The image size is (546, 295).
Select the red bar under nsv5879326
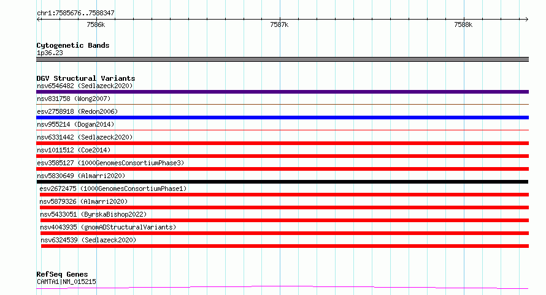pyautogui.click(x=284, y=207)
